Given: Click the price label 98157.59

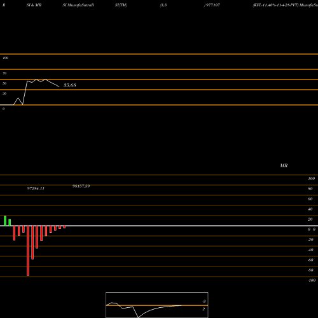Looking at the screenshot, I should [81, 186].
